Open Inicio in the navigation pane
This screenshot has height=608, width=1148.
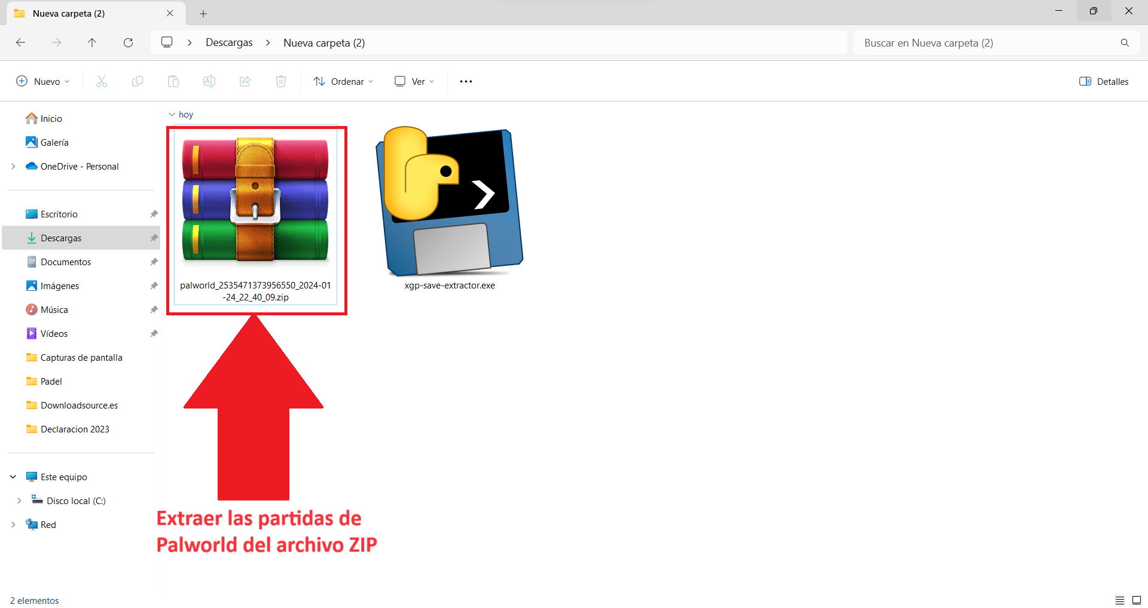tap(44, 118)
